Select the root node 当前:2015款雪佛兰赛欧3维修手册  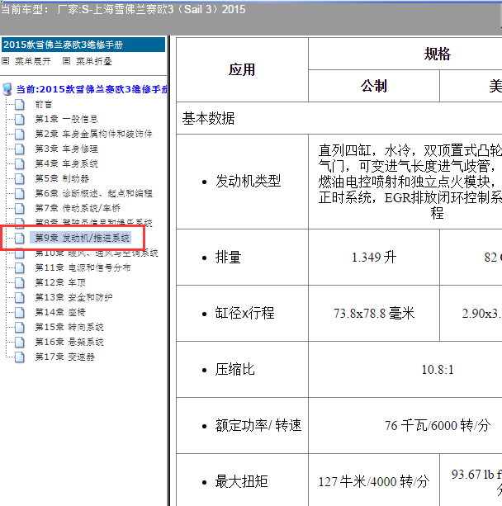coord(92,89)
